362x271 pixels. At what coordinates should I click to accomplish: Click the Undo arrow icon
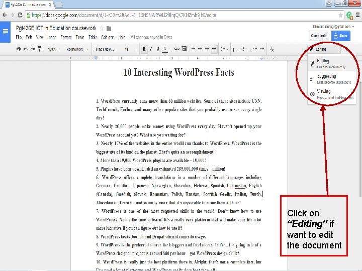pos(26,49)
